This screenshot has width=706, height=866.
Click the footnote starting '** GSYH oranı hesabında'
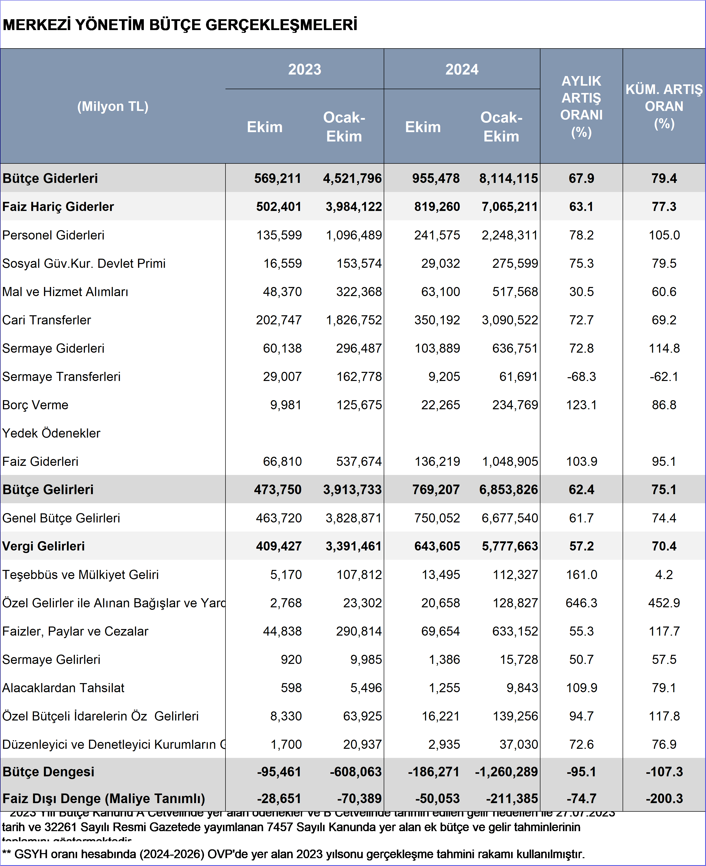pos(293,854)
